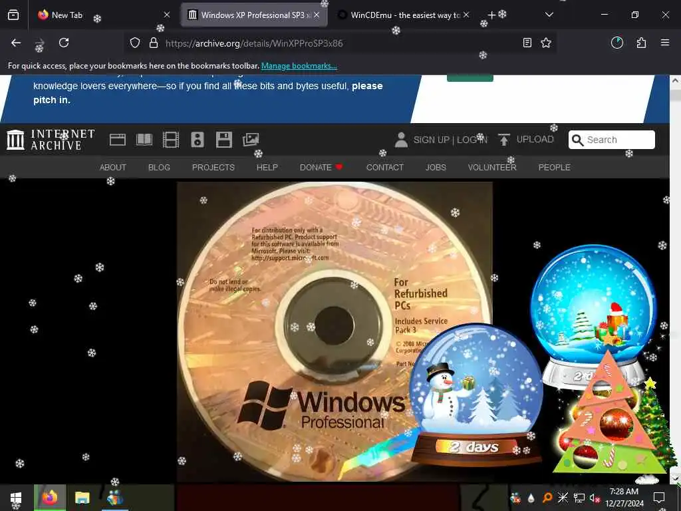Viewport: 681px width, 511px height.
Task: Click the circular progress toolbar icon
Action: [616, 43]
